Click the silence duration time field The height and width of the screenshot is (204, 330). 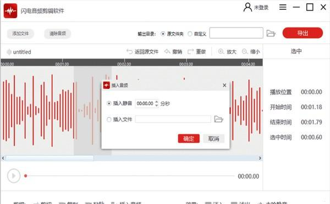145,104
